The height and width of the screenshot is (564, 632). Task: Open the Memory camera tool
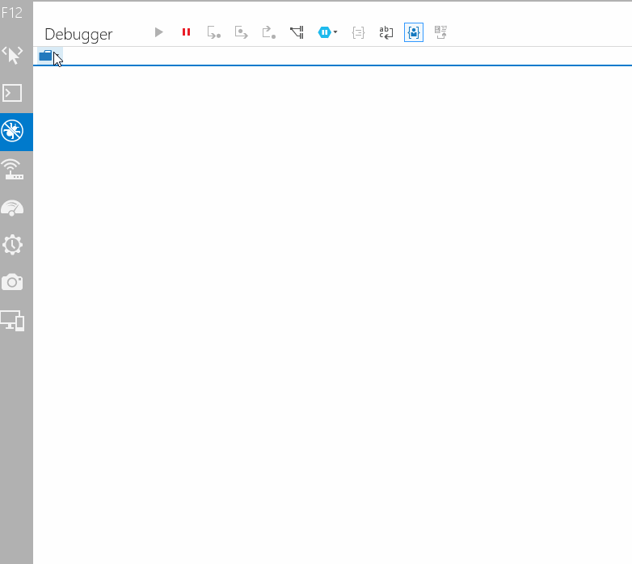[12, 282]
